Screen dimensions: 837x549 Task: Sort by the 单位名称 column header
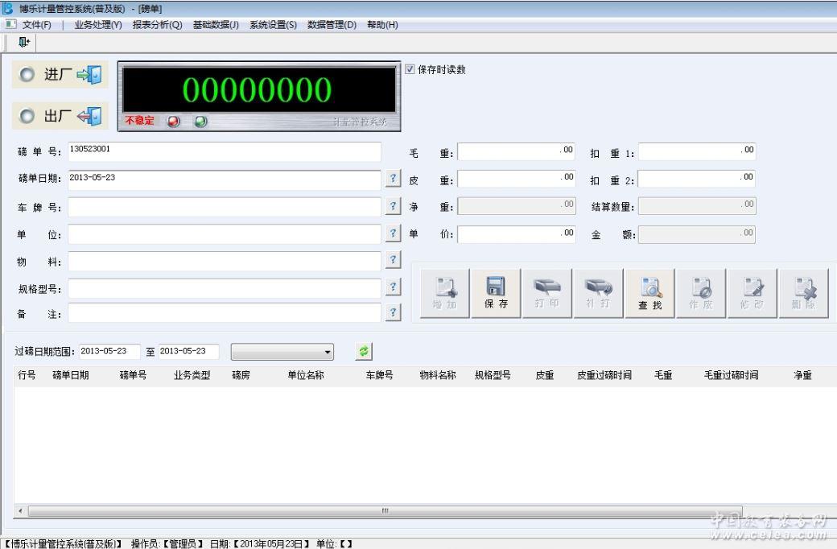tap(306, 375)
